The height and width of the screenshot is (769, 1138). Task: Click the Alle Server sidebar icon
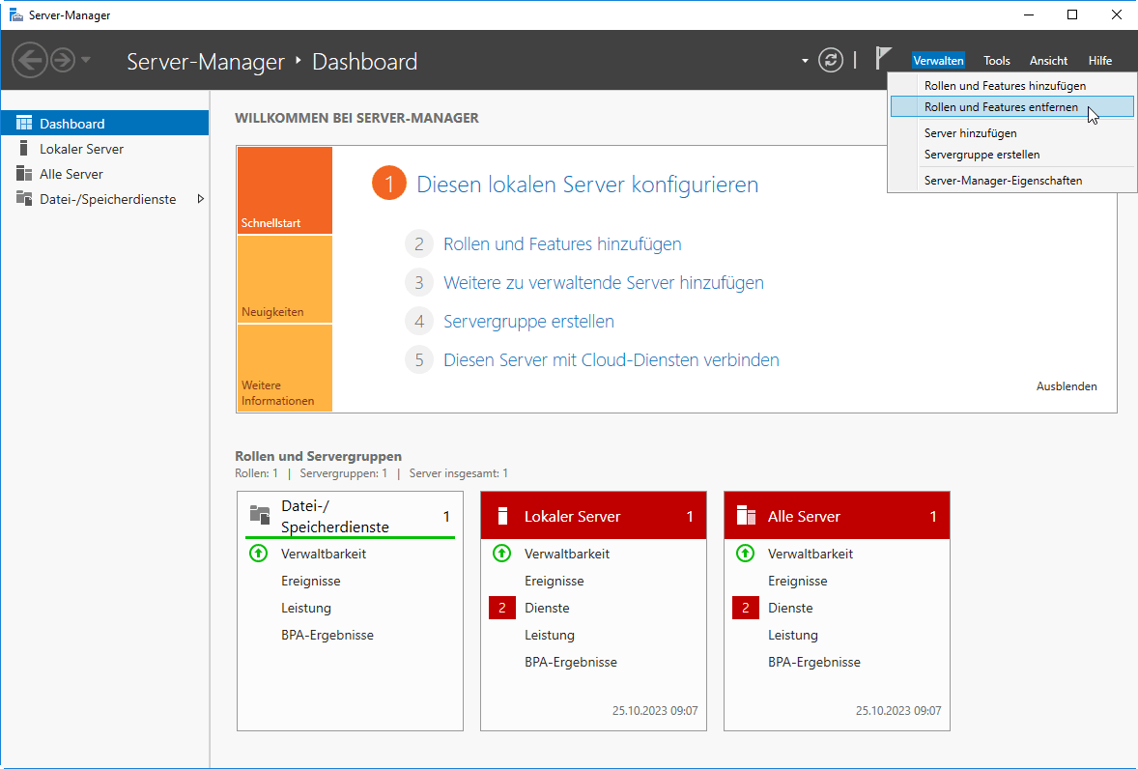point(24,174)
